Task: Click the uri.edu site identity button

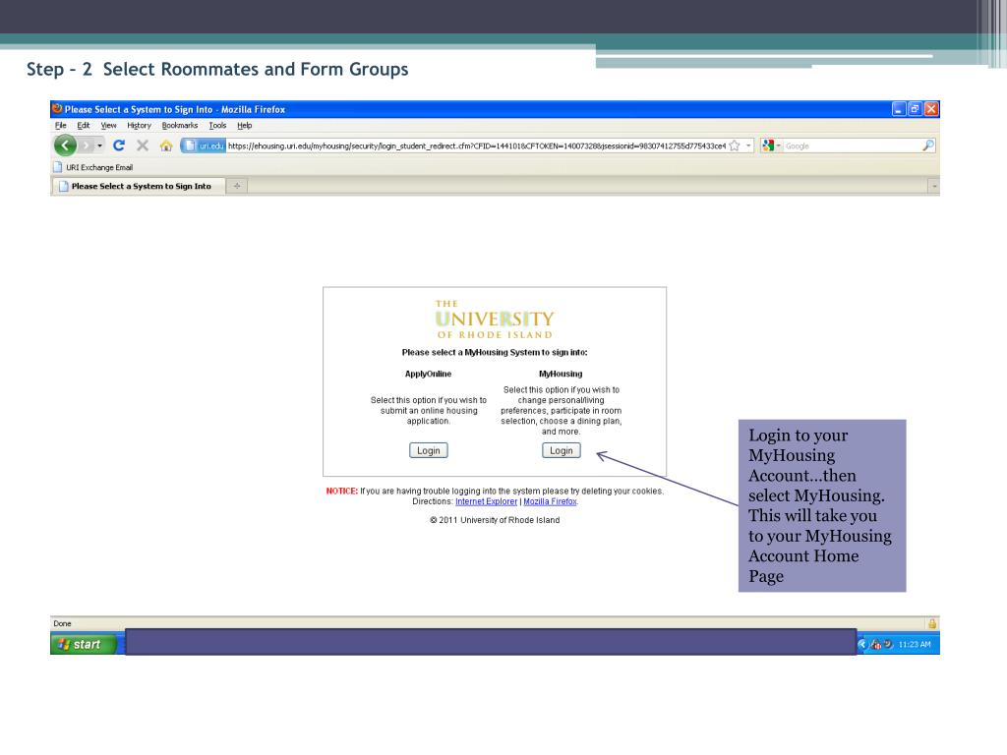Action: pyautogui.click(x=203, y=145)
